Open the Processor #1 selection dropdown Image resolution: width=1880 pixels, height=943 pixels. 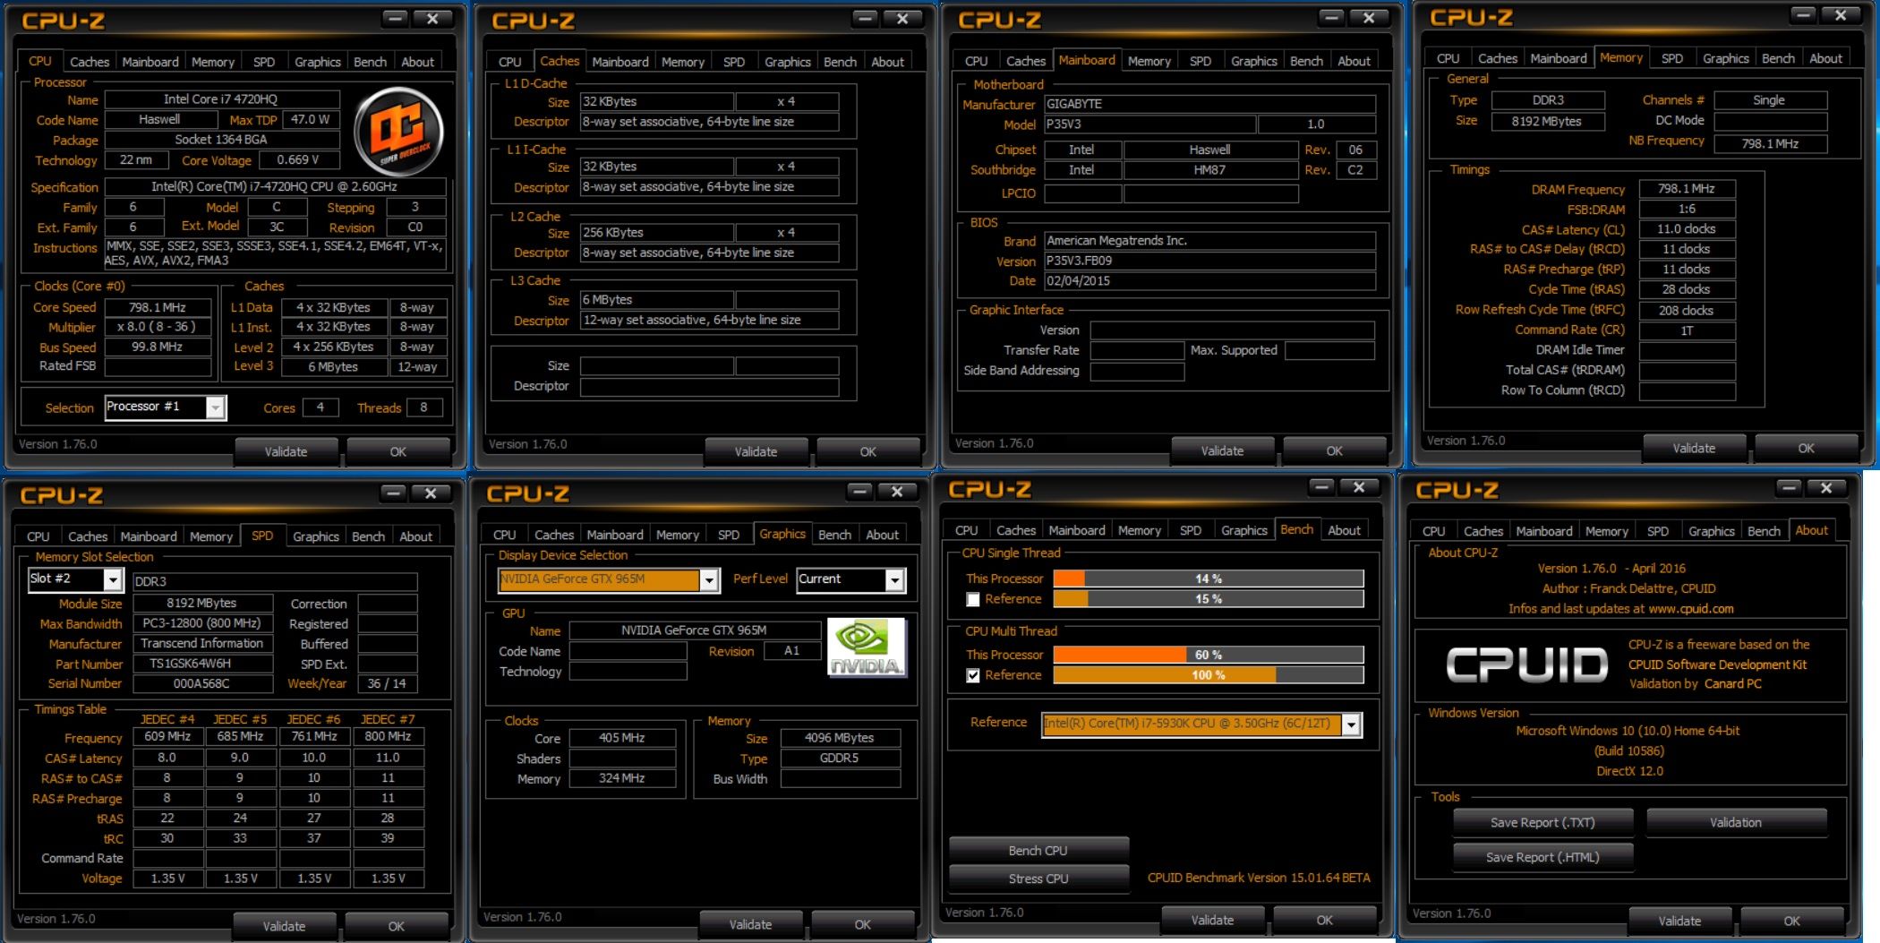[x=215, y=407]
